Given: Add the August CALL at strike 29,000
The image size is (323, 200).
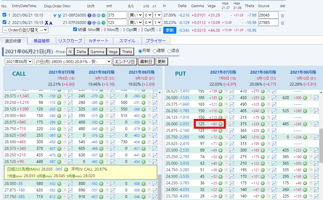Looking at the screenshot, I should (101, 116).
